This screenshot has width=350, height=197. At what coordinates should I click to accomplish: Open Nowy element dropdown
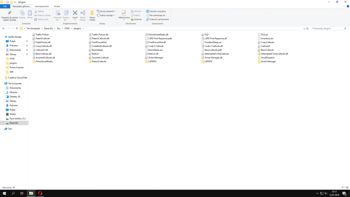point(106,11)
